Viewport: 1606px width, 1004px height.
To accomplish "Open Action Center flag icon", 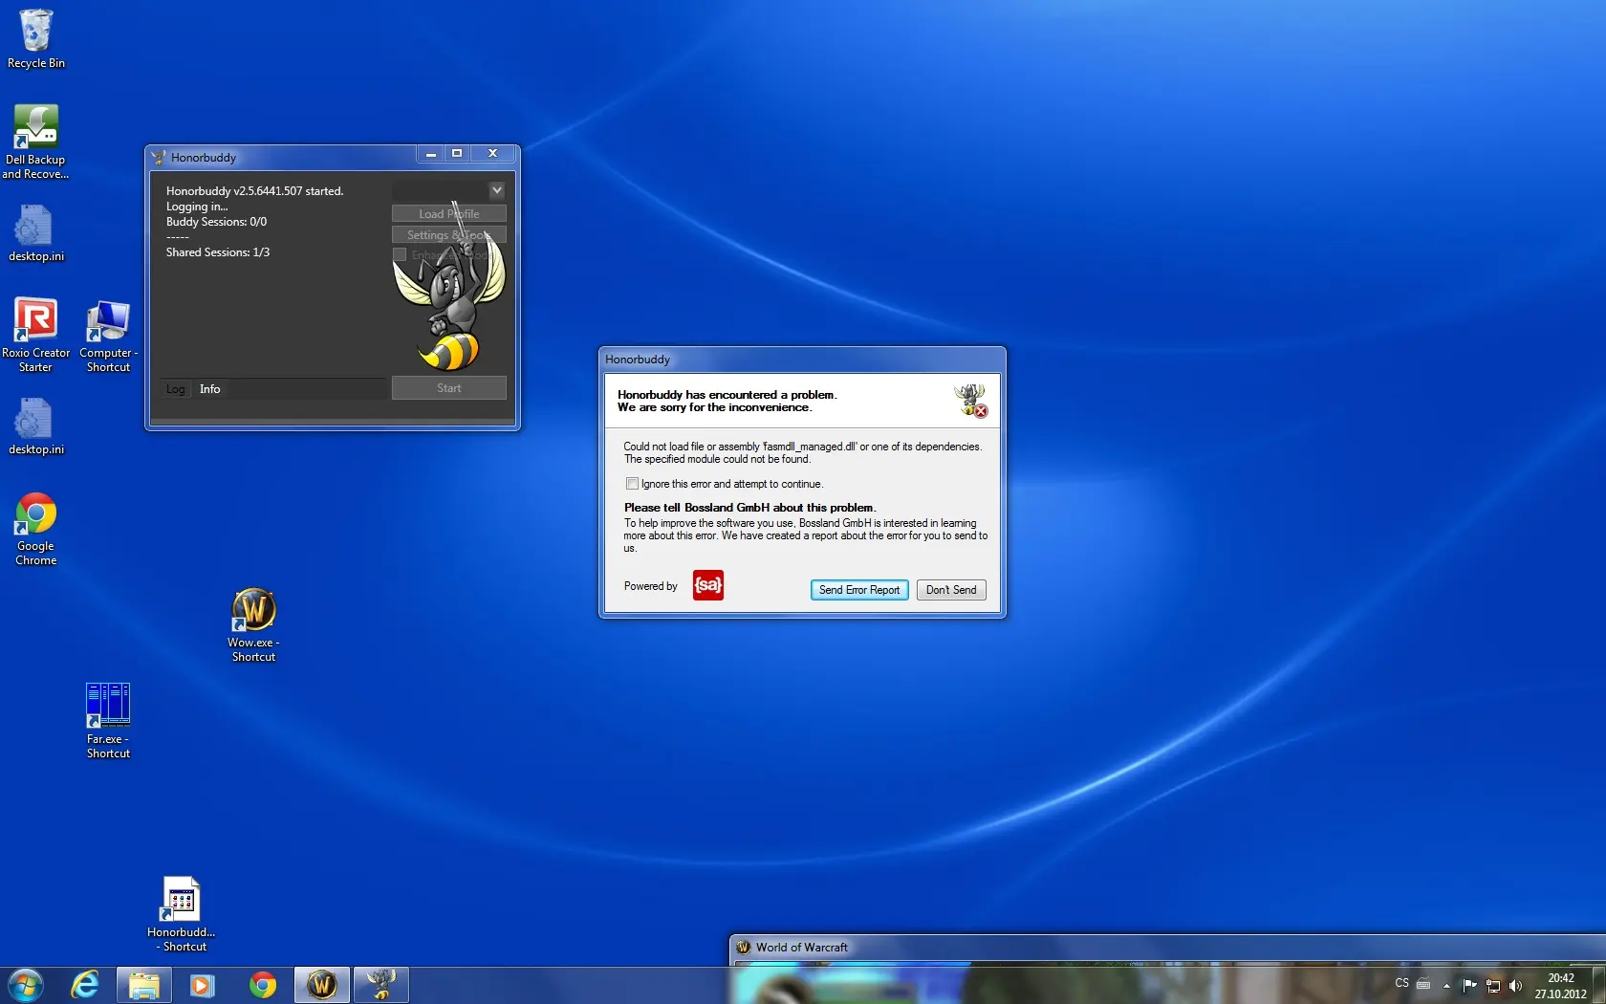I will coord(1470,985).
